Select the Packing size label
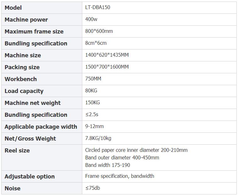238x196 pixels. (22, 67)
